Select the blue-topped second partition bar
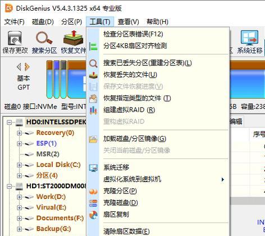This screenshot has height=236, width=265. pyautogui.click(x=56, y=79)
